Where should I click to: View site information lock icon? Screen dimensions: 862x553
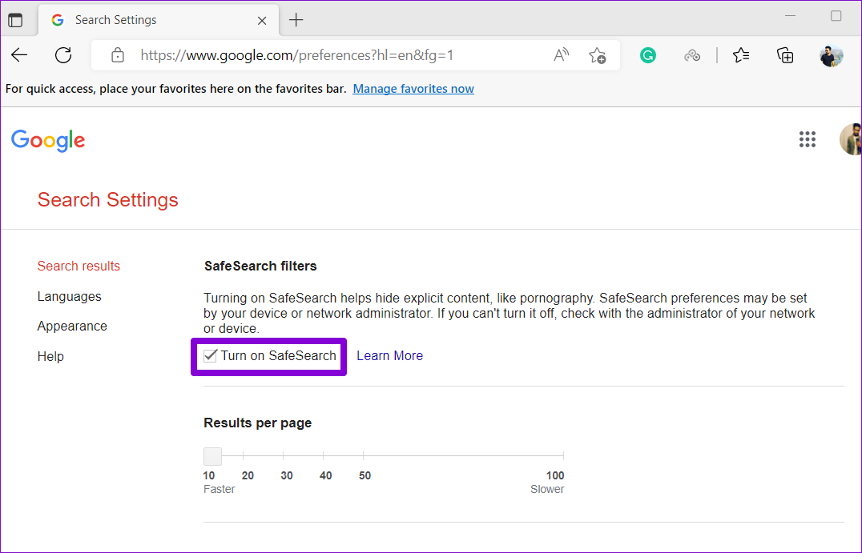(x=117, y=55)
